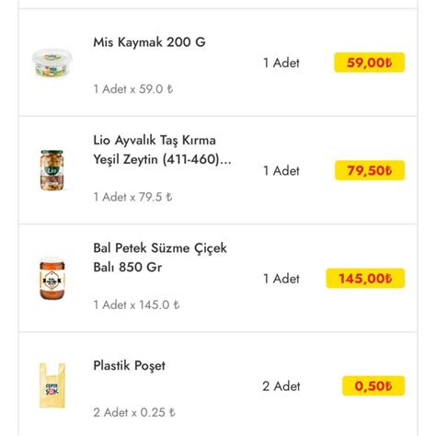Click the 1 Adet quantity for Mis Kaymak
Image resolution: width=436 pixels, height=436 pixels.
click(x=281, y=63)
